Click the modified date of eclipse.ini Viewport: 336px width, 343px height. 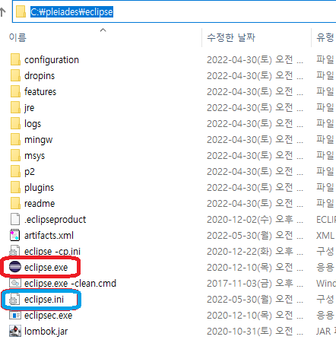click(255, 300)
